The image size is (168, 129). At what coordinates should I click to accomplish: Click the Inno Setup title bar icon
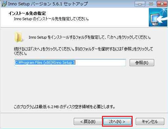(x=4, y=4)
